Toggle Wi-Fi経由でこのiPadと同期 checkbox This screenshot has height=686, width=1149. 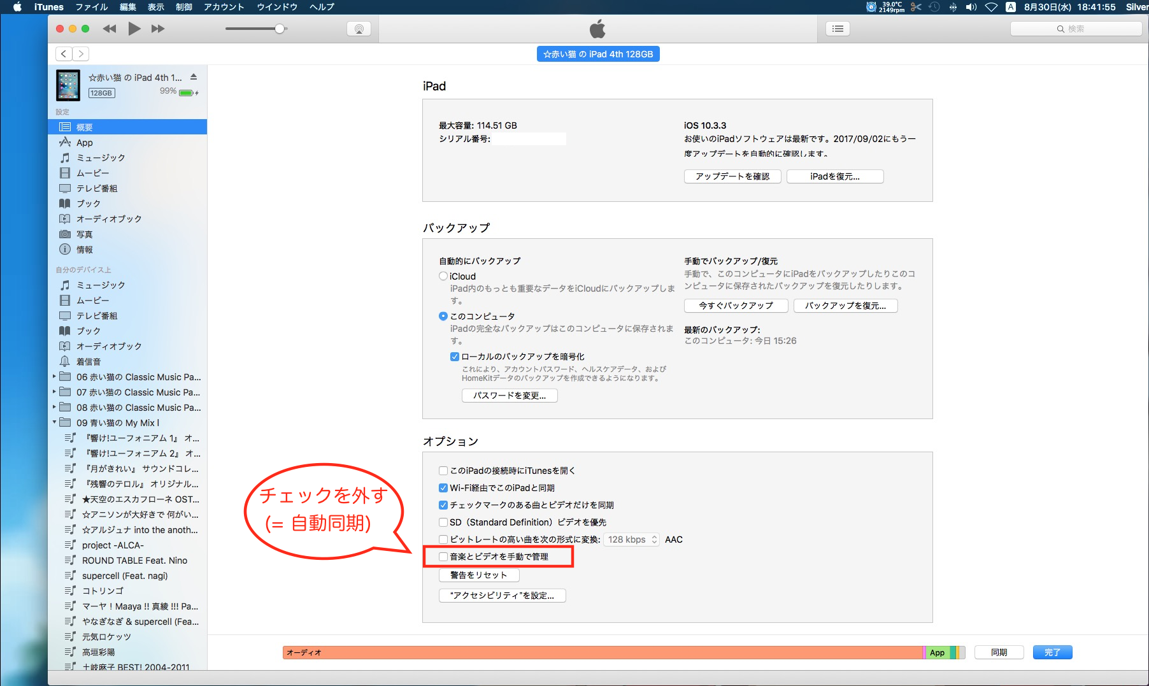click(443, 488)
